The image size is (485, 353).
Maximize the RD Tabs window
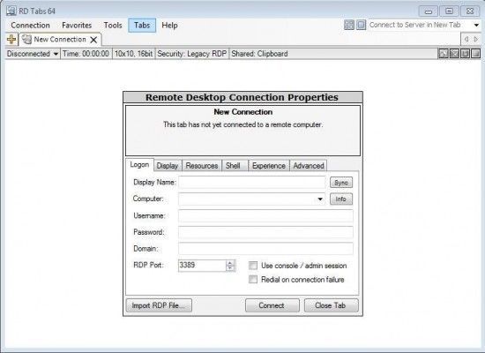(x=449, y=11)
